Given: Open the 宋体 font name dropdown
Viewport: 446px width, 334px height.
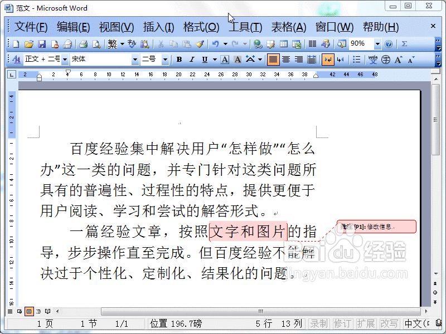Looking at the screenshot, I should tap(134, 58).
